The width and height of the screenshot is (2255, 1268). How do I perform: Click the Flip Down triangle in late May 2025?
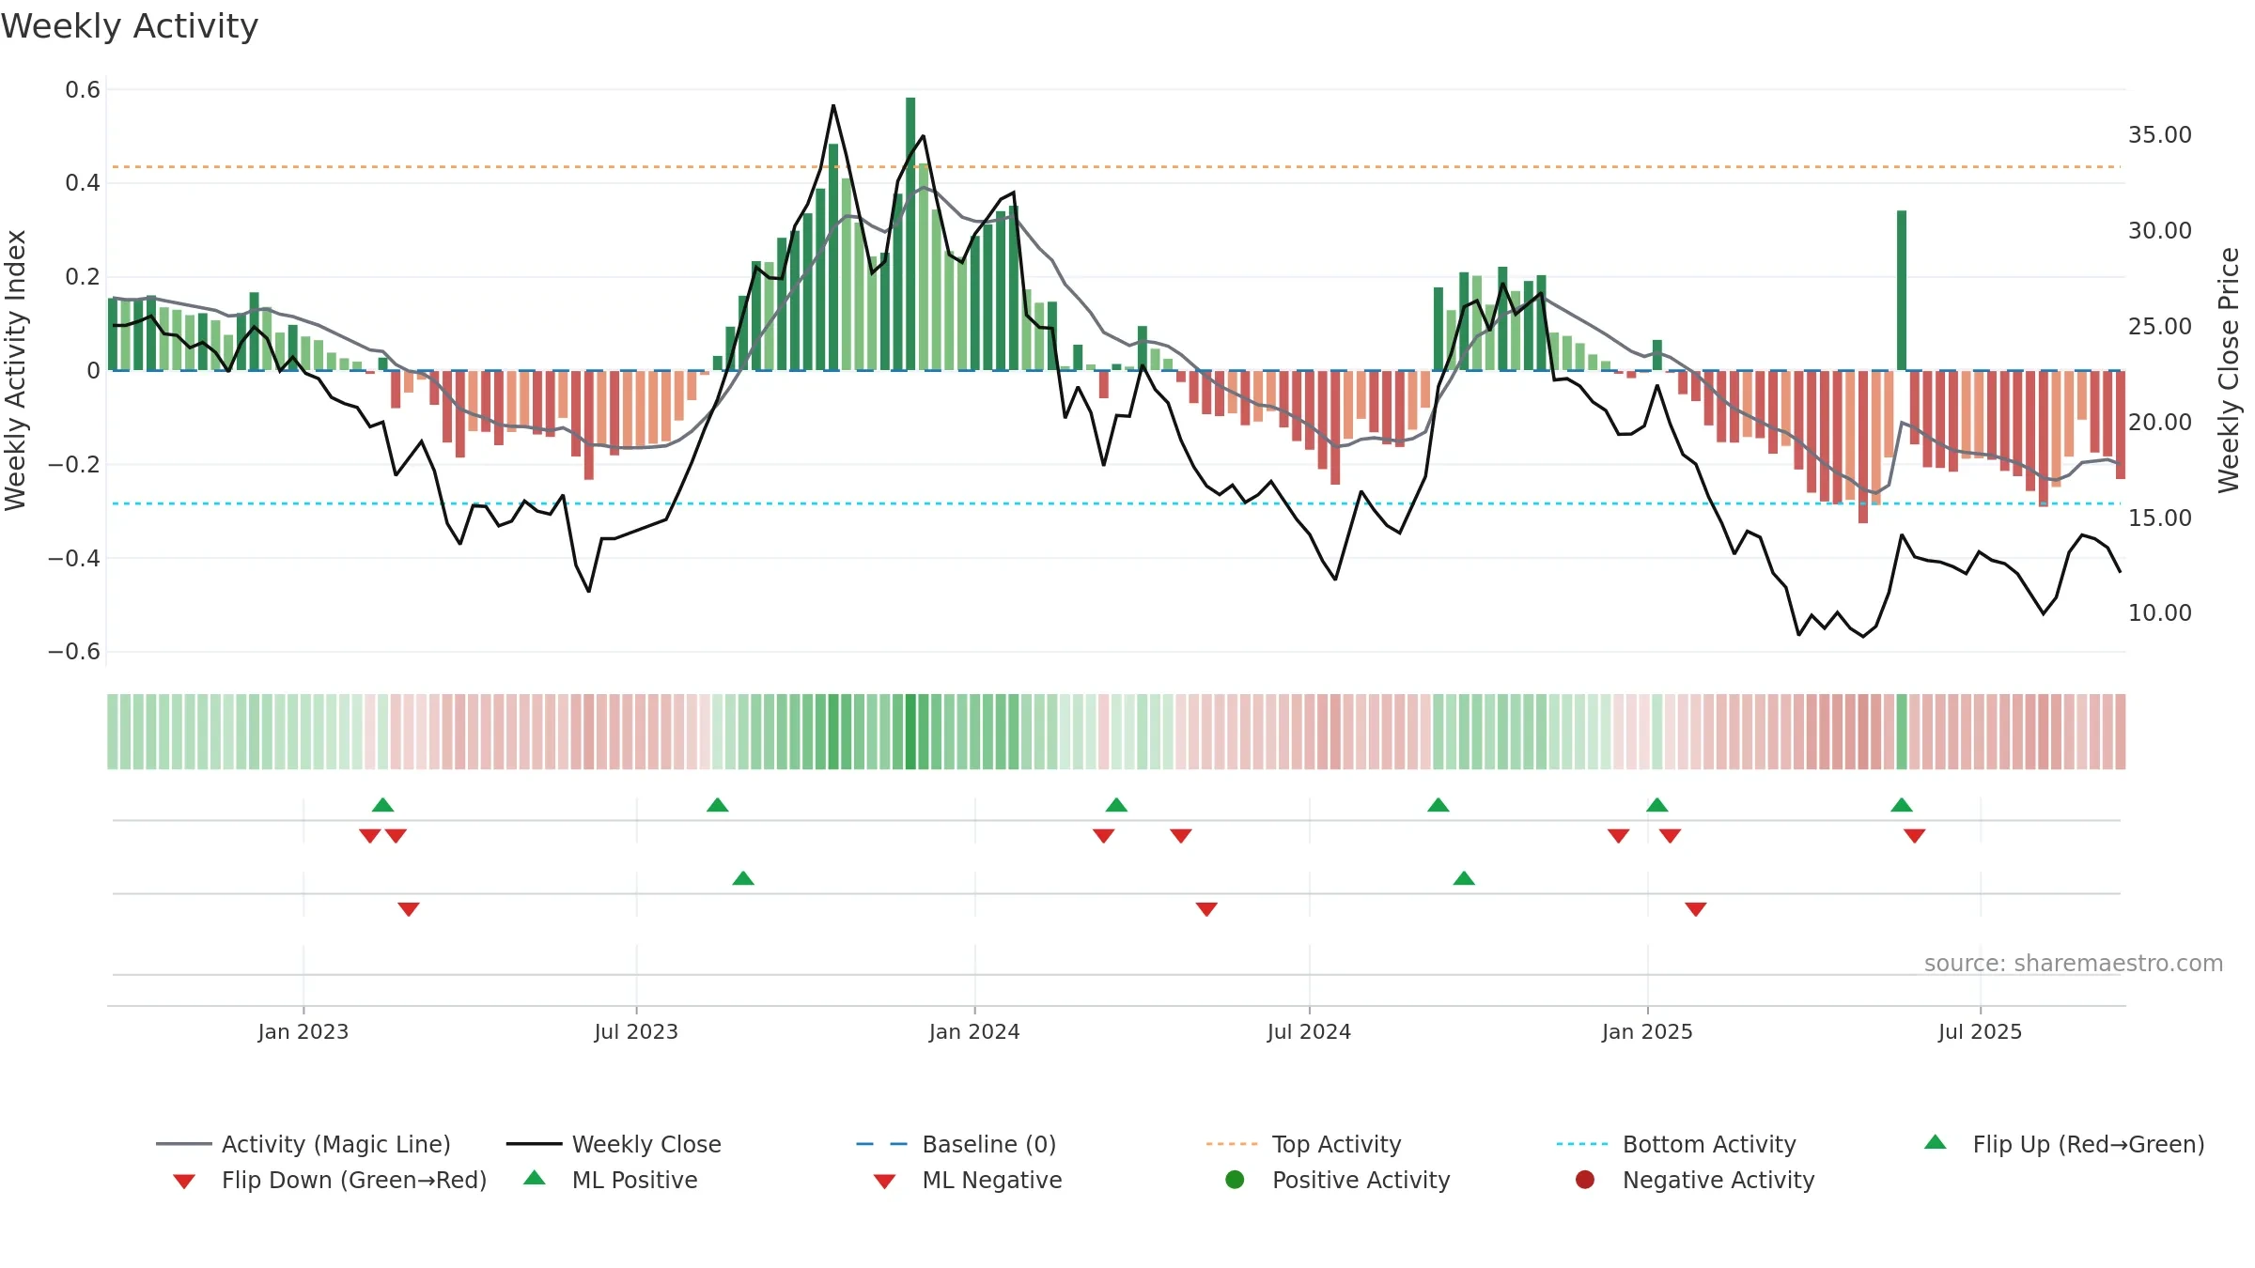point(1915,836)
